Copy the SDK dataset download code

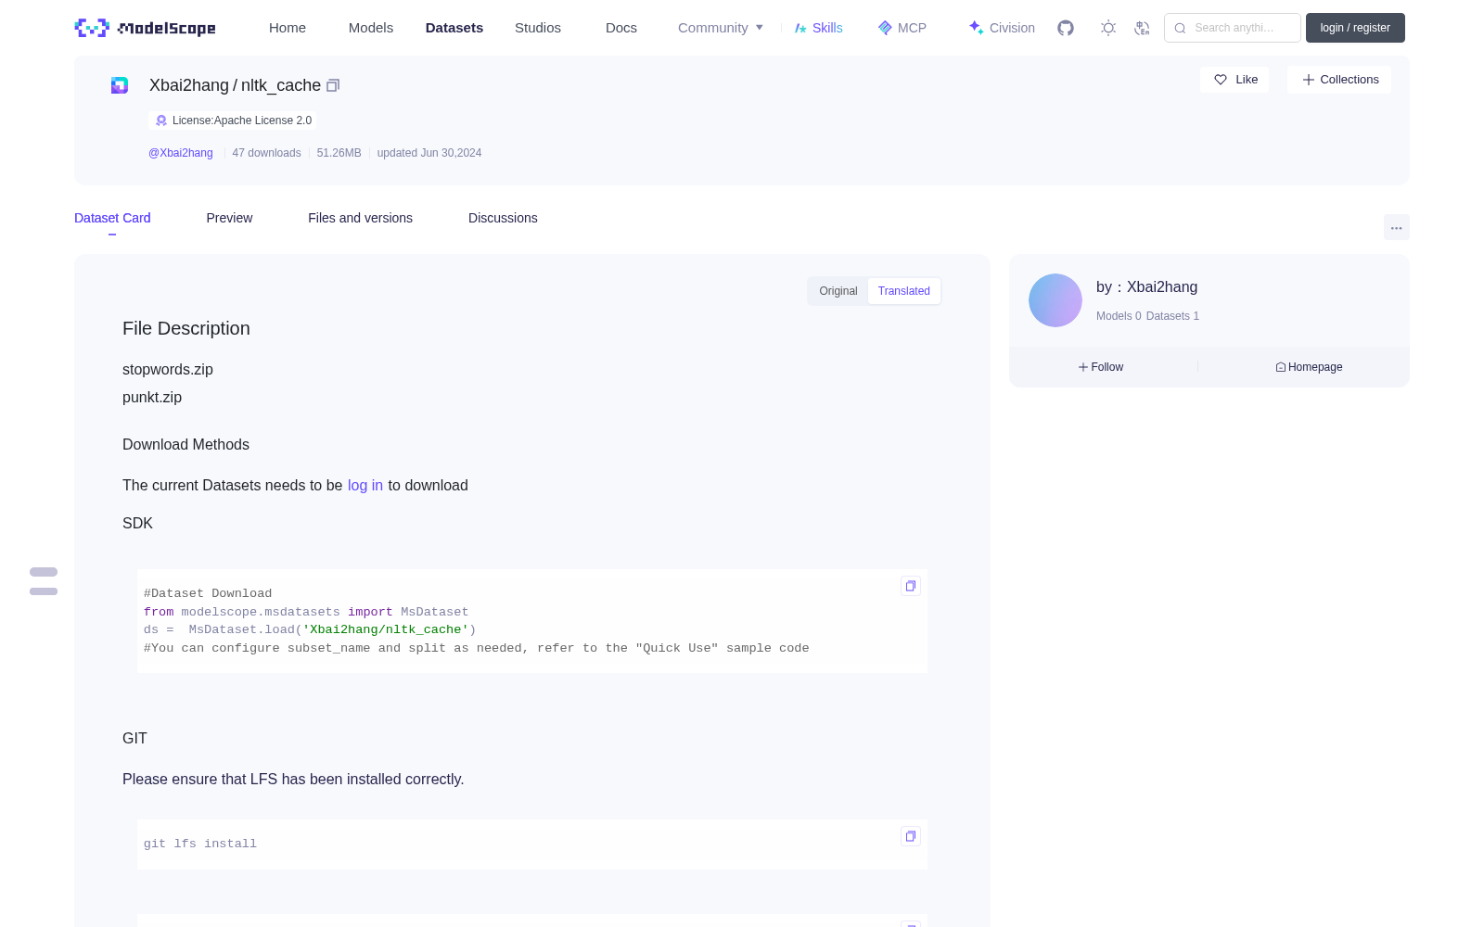tap(911, 586)
